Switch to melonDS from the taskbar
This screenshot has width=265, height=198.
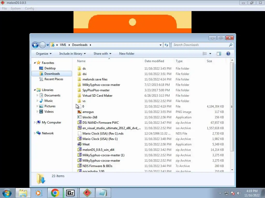point(87,193)
